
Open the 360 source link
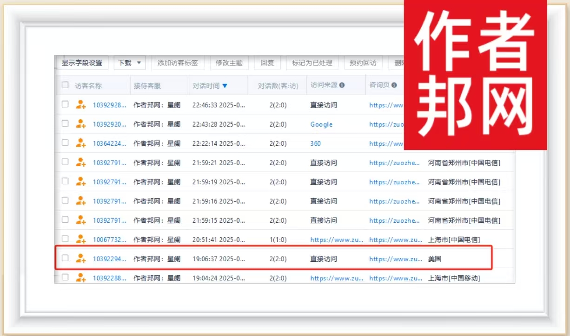(315, 143)
